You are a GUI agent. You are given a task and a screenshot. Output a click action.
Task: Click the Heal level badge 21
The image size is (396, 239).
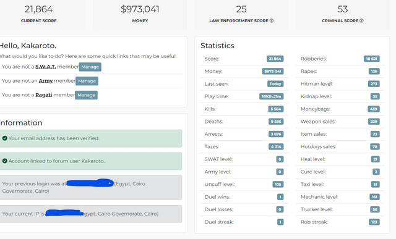tap(376, 159)
